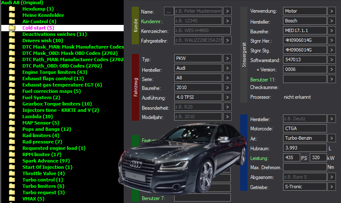Click the folder icon beside MAP Sensor (5)
The image size is (341, 203).
click(12, 123)
